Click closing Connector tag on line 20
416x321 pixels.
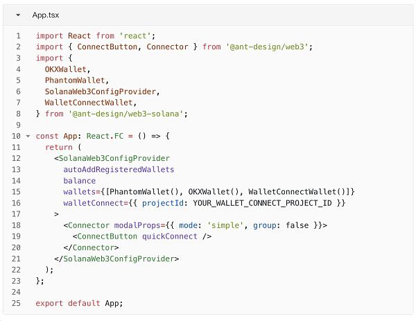(x=91, y=248)
